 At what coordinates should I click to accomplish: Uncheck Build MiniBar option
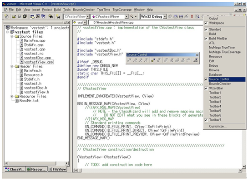[225, 39]
